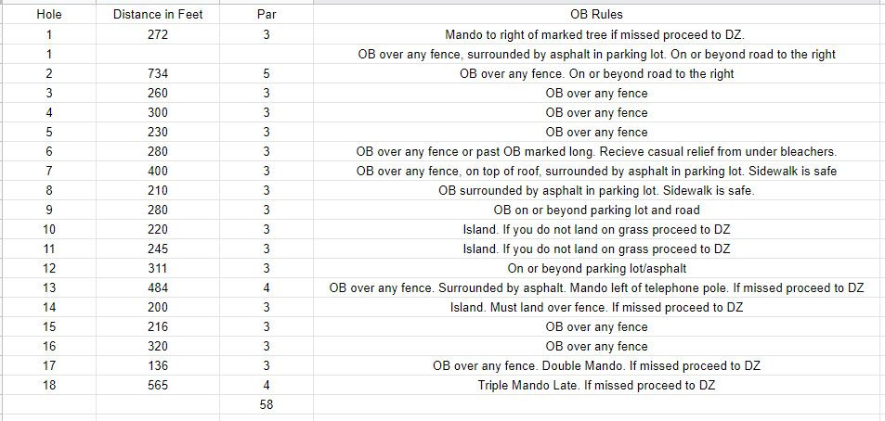Select the cell with distance 565

pos(158,386)
